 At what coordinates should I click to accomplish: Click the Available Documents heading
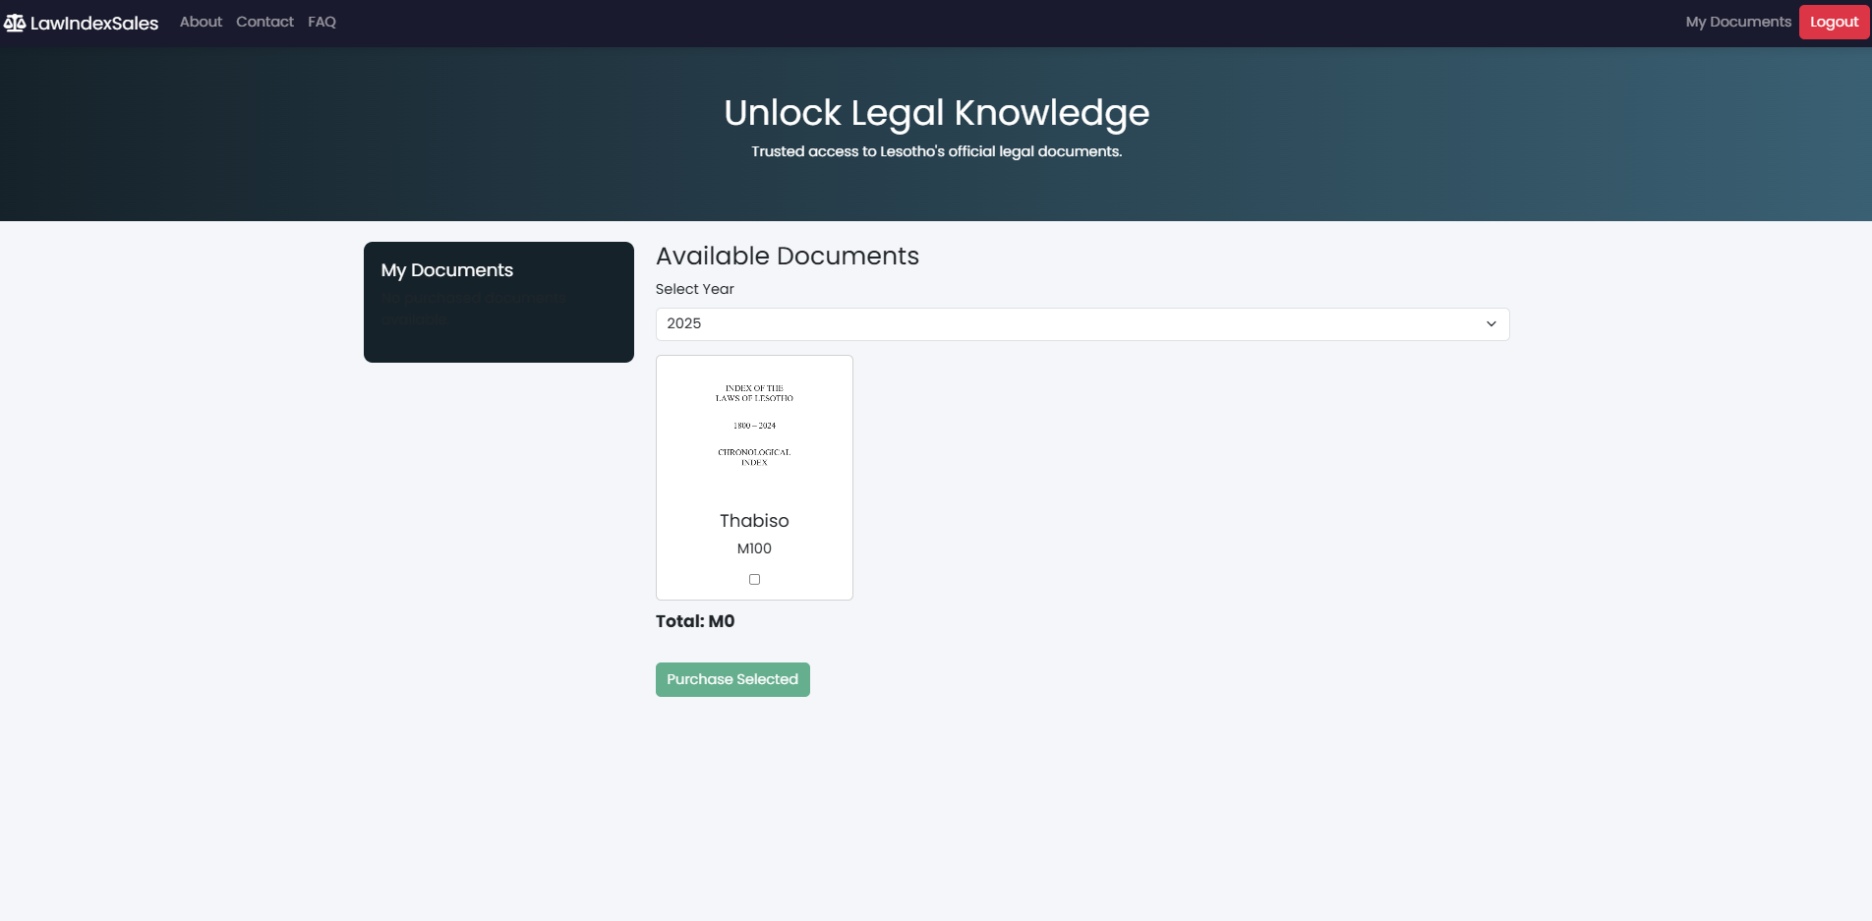787,256
